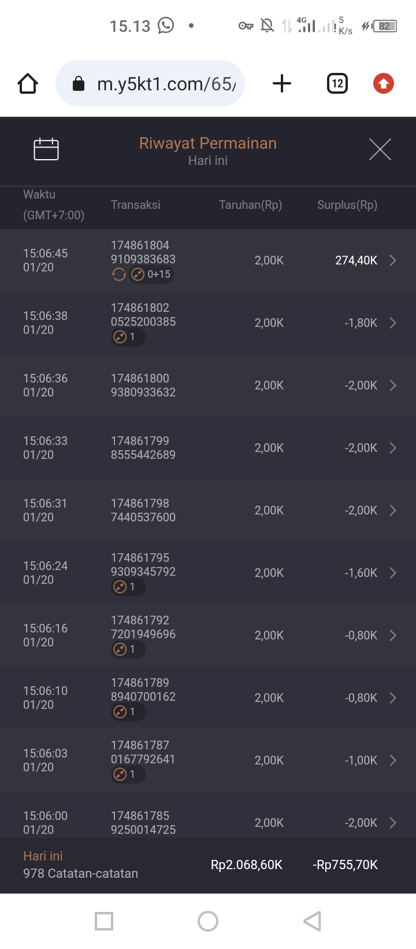416x949 pixels.
Task: Tap the badge on the 15:06:38 transaction
Action: [128, 337]
